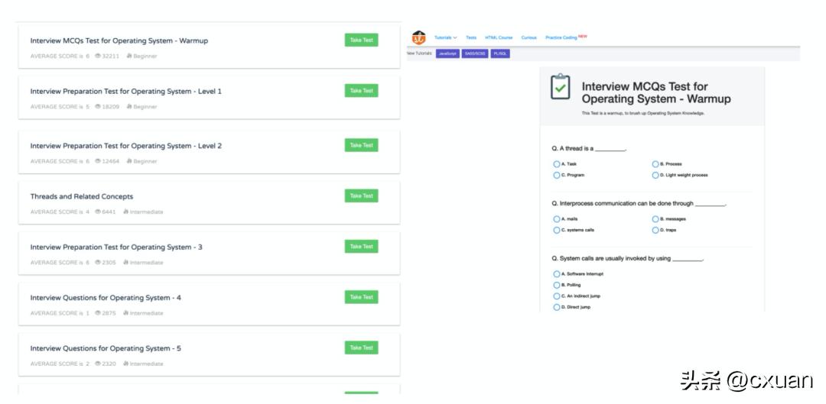Click the eye icon on Preparation Test Level 2
This screenshot has height=404, width=826.
pos(98,162)
